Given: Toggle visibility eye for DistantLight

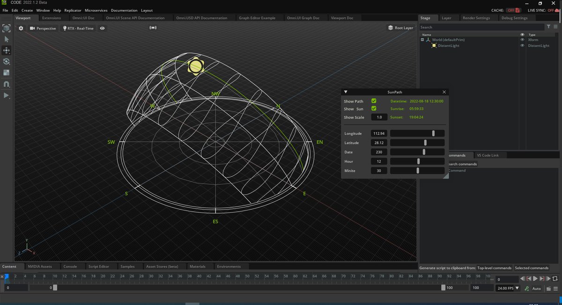Looking at the screenshot, I should [x=522, y=46].
